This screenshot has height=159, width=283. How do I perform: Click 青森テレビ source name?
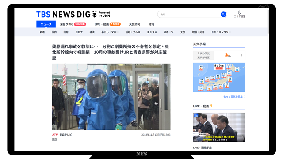pos(66,135)
